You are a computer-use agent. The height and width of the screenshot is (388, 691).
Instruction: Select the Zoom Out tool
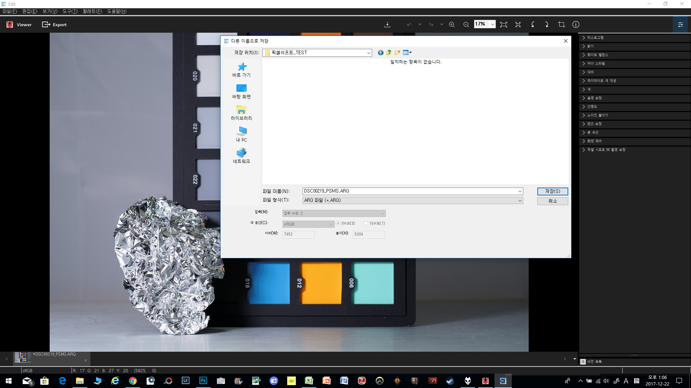coord(466,24)
